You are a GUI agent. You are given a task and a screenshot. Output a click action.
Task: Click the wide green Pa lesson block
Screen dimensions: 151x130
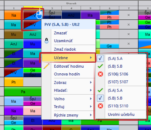click(x=23, y=92)
